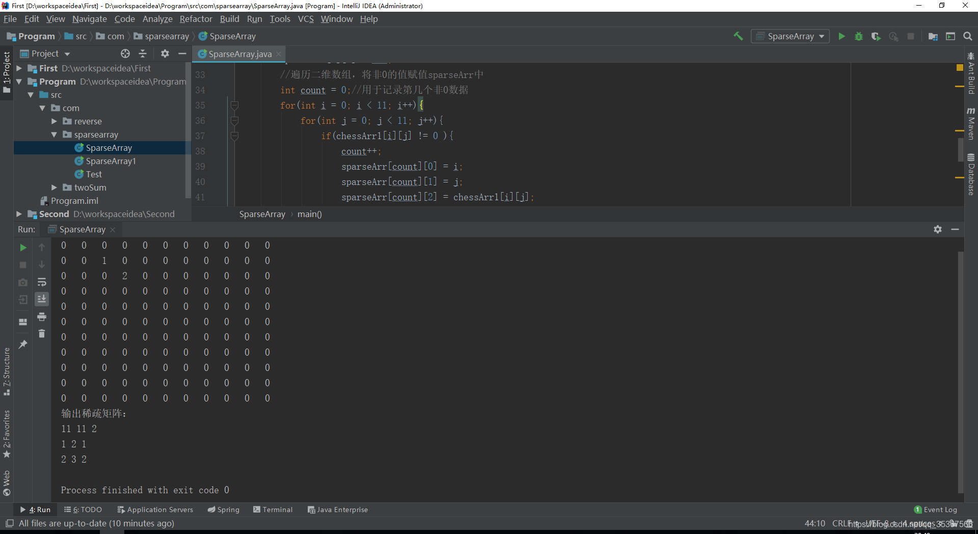Viewport: 978px width, 534px height.
Task: Restore layout icon in Run panel
Action: [x=23, y=322]
